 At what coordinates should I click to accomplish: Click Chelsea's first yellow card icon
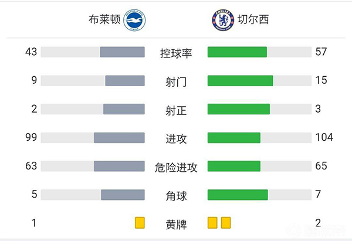pyautogui.click(x=212, y=223)
